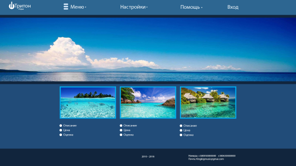Click the Почта email address in footer
The image size is (296, 166).
tap(206, 159)
